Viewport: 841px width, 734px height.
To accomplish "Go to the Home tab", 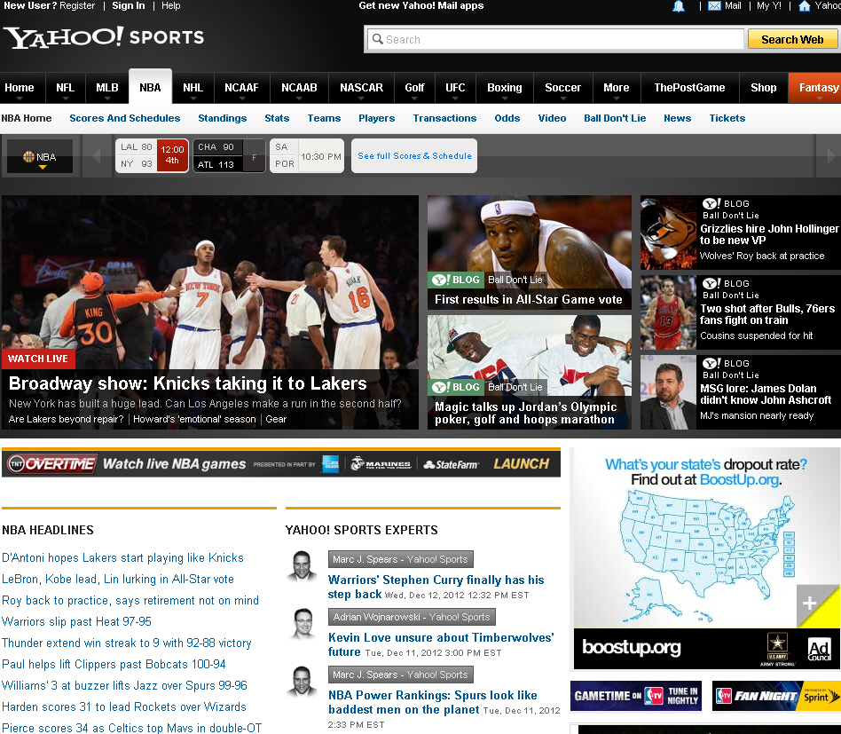I will [20, 88].
